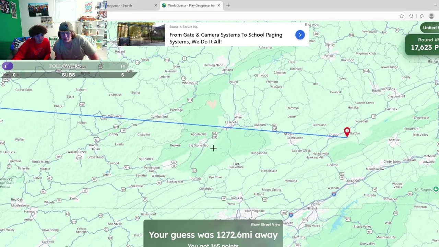Close the WorldGuessr browser tab
The image size is (439, 247).
218,5
